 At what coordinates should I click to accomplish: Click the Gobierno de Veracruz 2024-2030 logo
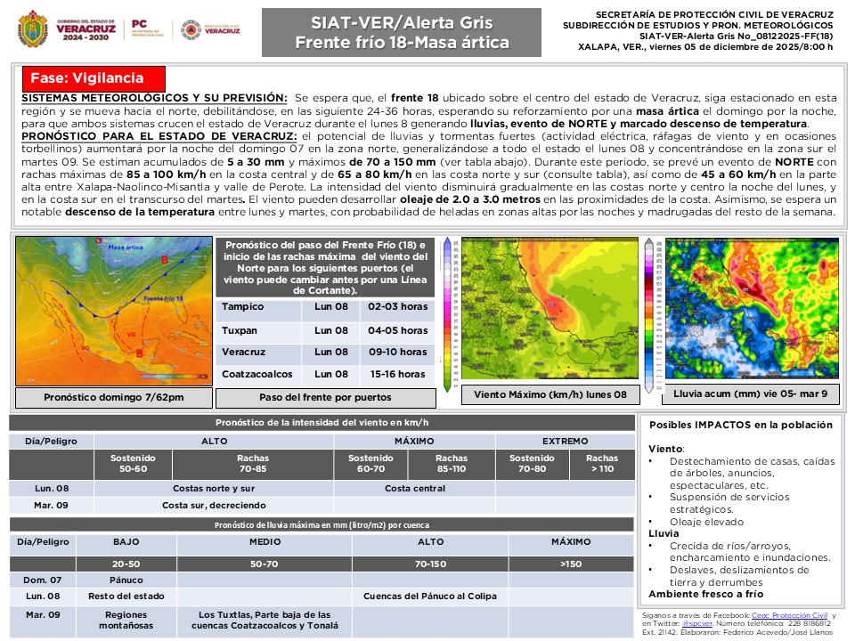tap(86, 28)
